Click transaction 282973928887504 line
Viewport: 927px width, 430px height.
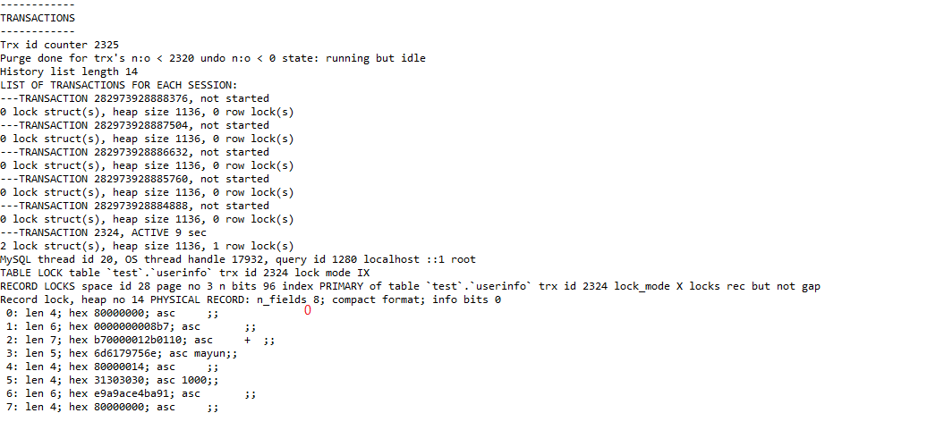(x=134, y=125)
